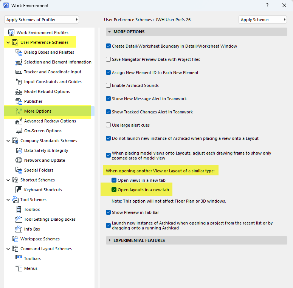Screen dimensions: 293x288
Task: Uncheck Create Detail/Worksheet Boundary option
Action: click(x=108, y=46)
